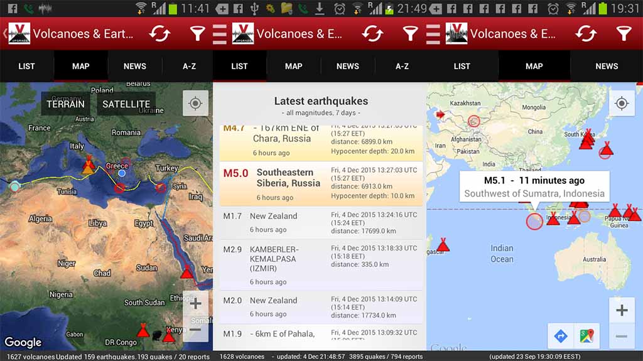Open Google Maps icon on right map
Viewport: 643px width, 361px height.
586,336
